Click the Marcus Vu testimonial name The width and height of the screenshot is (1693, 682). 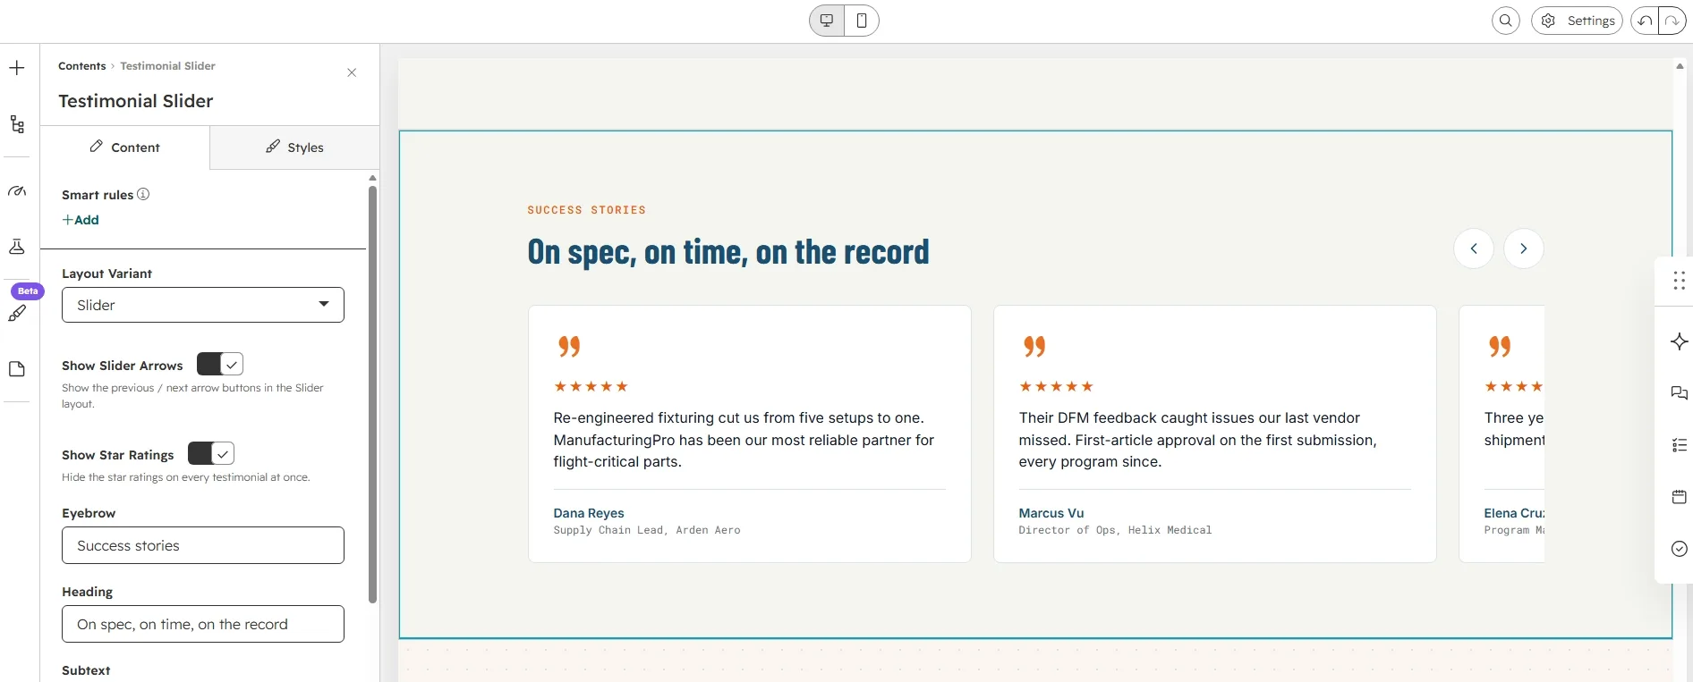point(1051,513)
